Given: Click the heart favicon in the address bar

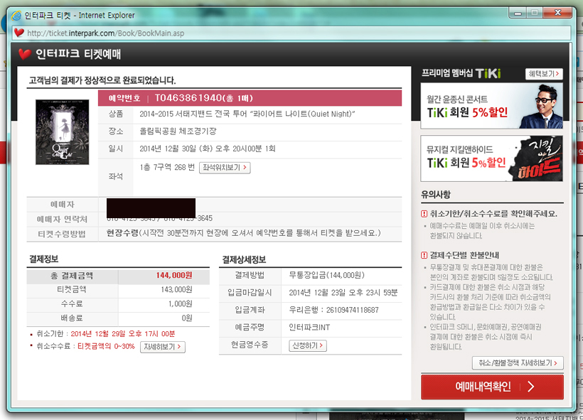Looking at the screenshot, I should click(18, 32).
